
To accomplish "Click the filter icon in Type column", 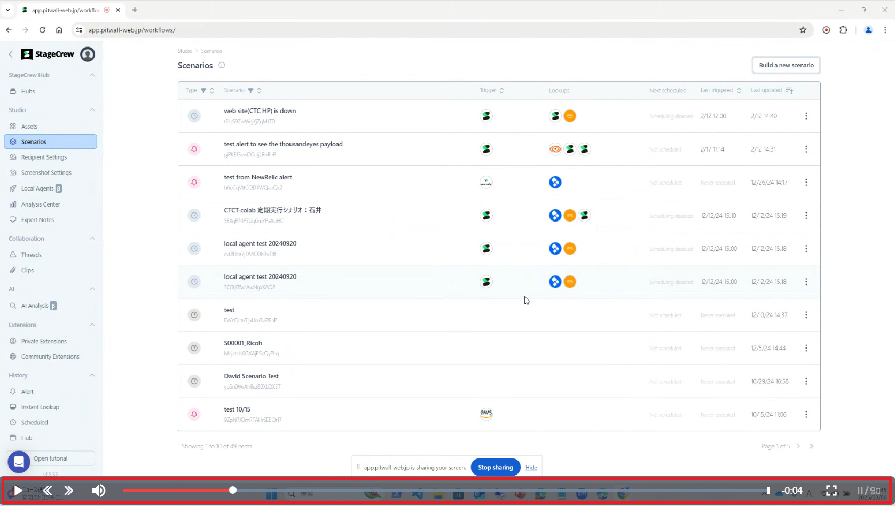I will [x=203, y=91].
